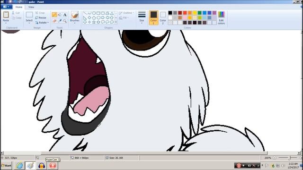Open the Windows Start menu
This screenshot has height=170, width=303.
coord(6,166)
